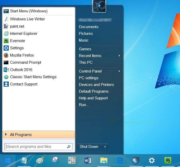
Task: Click the 'Windows Live Writer' text
Action: 27,19
